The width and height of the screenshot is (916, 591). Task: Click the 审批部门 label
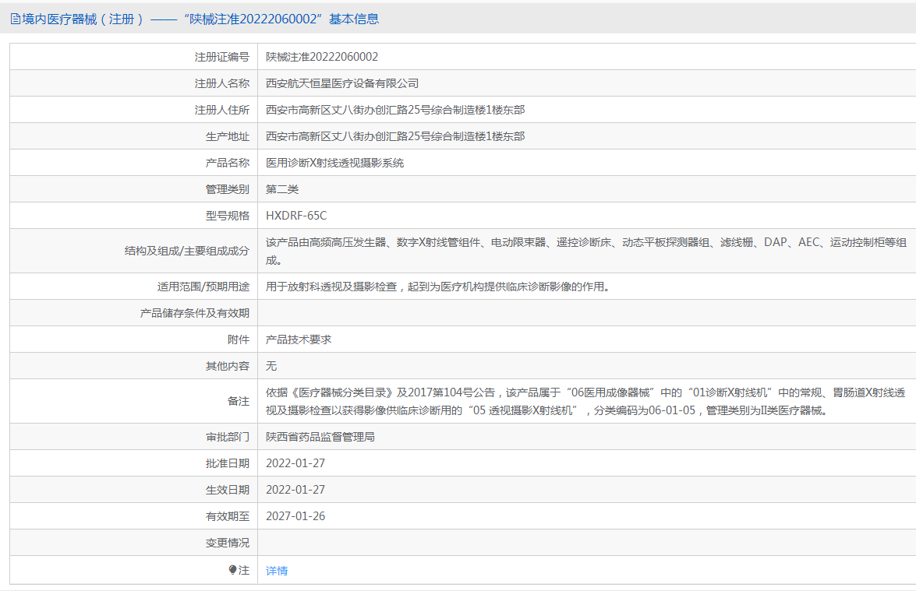(228, 436)
